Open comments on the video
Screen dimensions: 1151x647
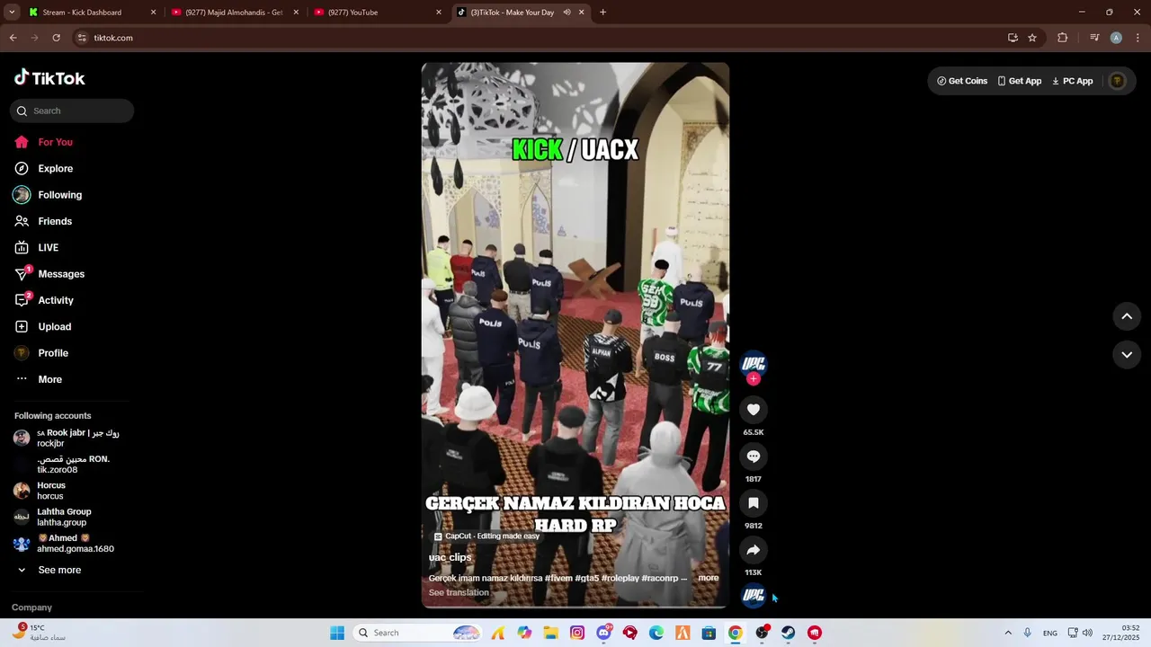click(x=754, y=456)
